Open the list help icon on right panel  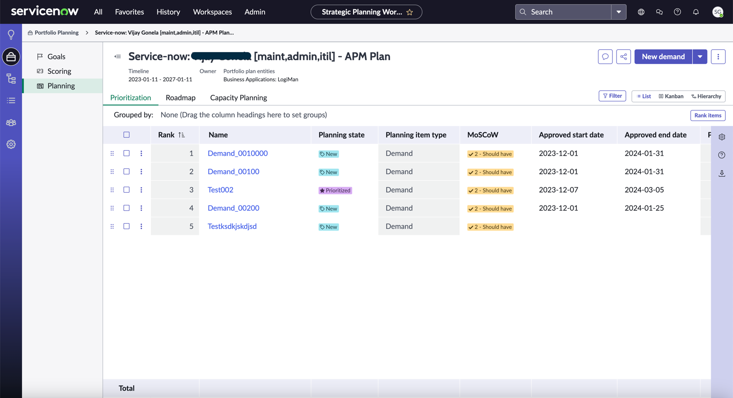(x=722, y=155)
